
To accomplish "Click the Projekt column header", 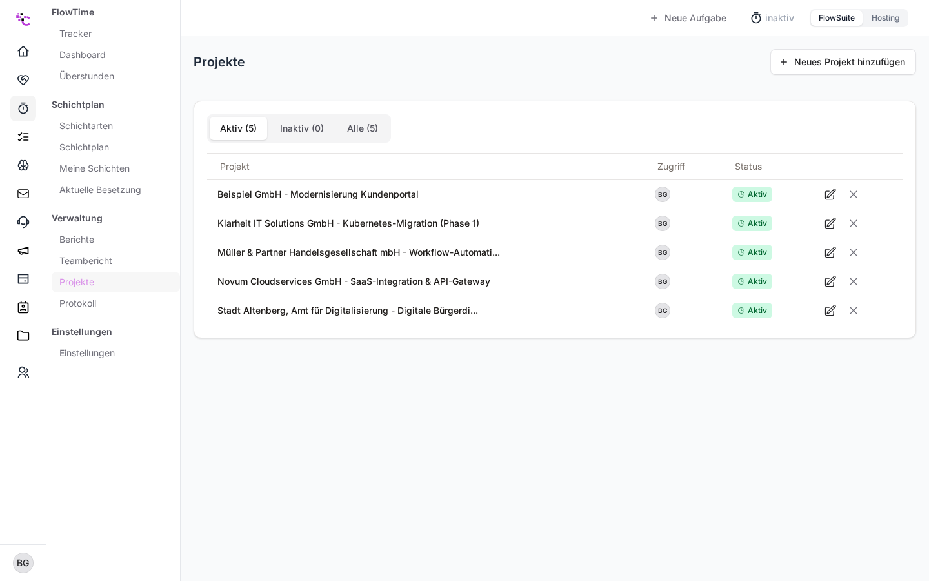I will (x=235, y=167).
